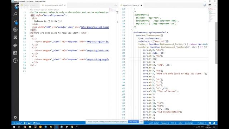Open the Debug view in activity bar
Viewport: 229px width, 129px height.
click(15, 30)
